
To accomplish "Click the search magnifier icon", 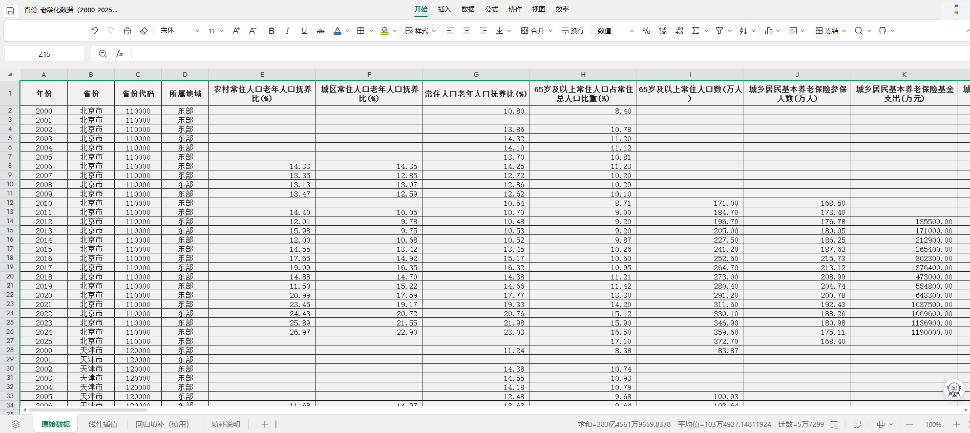I will click(859, 31).
